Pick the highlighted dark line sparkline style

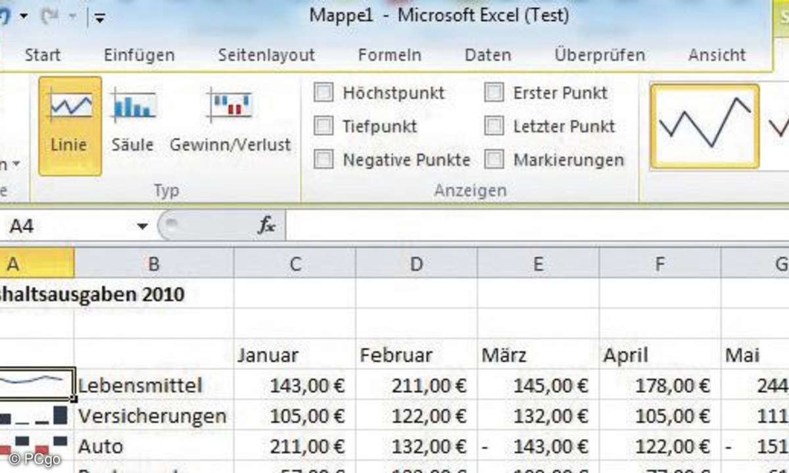(705, 125)
